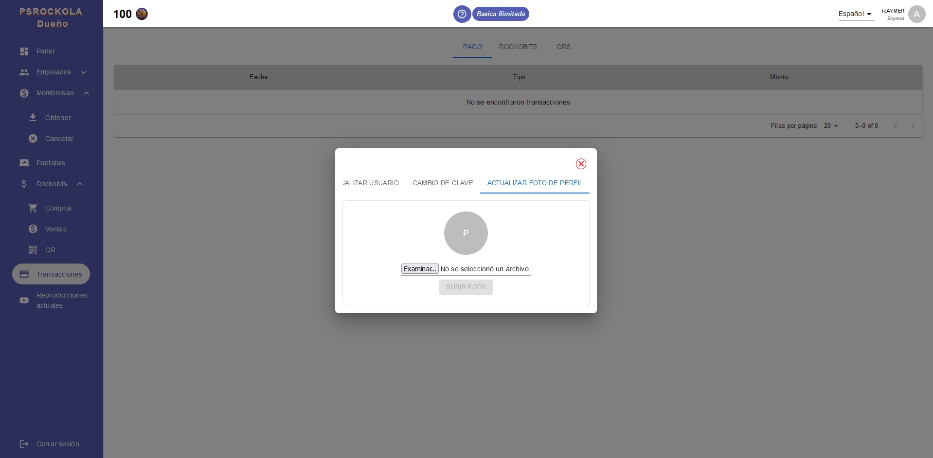Collapse the Membresias submenu
The width and height of the screenshot is (933, 458).
tap(86, 93)
